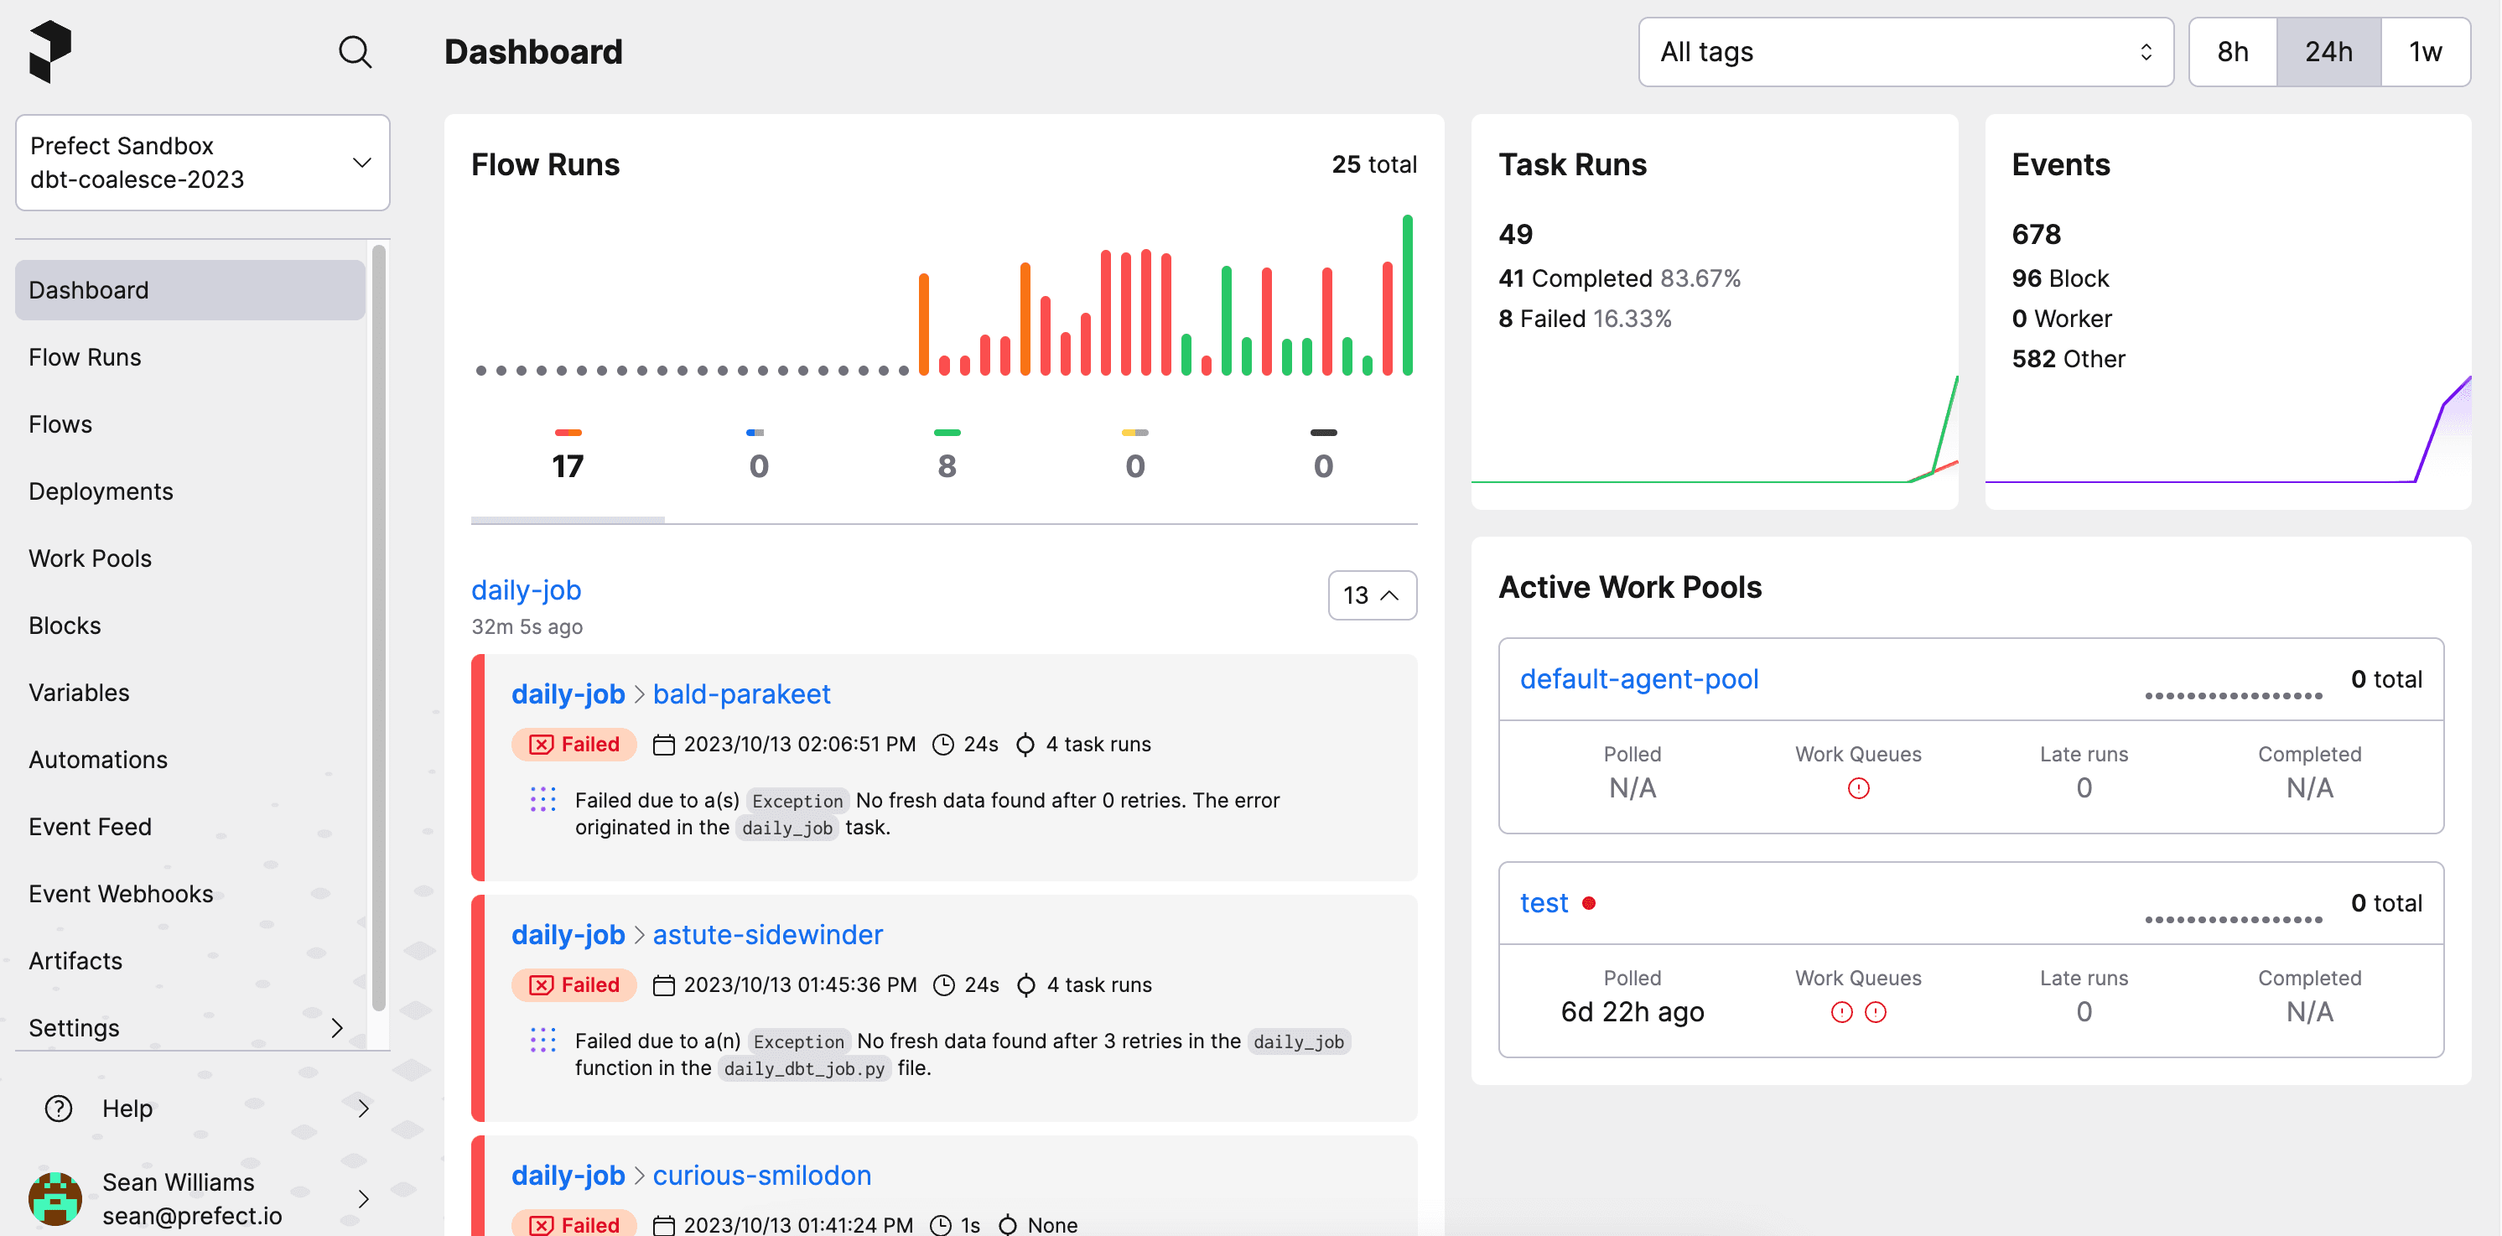
Task: Click the sidebar vertical scrollbar
Action: 379,626
